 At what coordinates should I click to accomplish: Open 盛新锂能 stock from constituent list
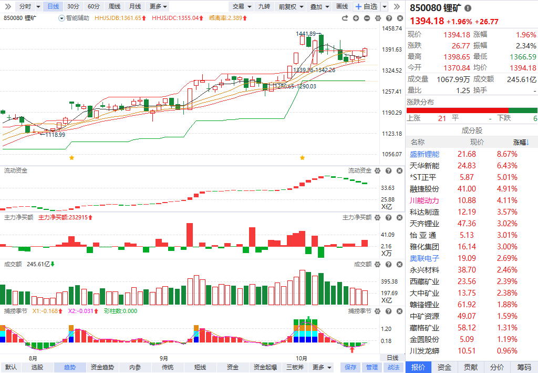coord(425,154)
